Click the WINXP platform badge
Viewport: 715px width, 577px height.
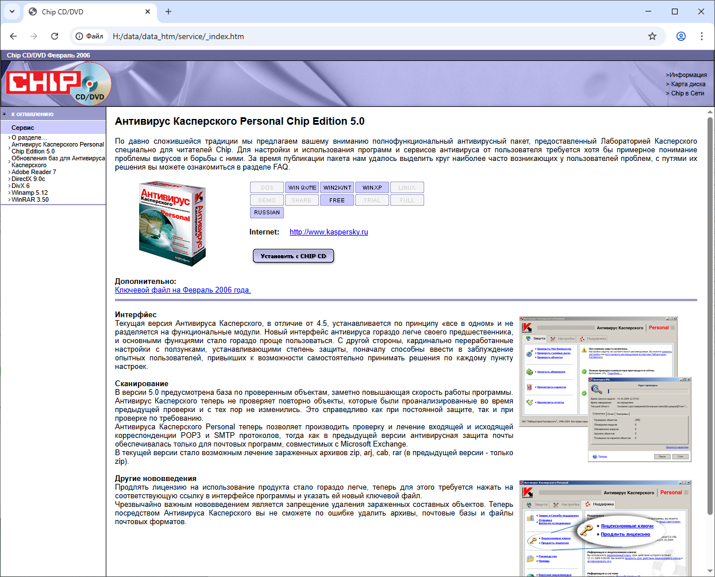coord(372,187)
